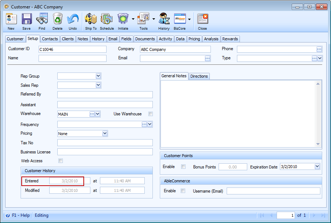Switch to the Rewards tab

pos(230,39)
